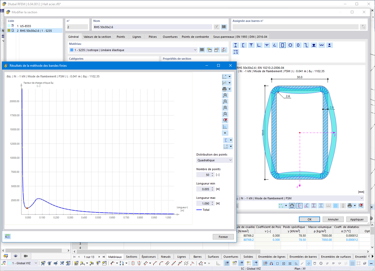Image resolution: width=375 pixels, height=271 pixels.
Task: Click the grid icon in section toolbar
Action: tap(336, 206)
